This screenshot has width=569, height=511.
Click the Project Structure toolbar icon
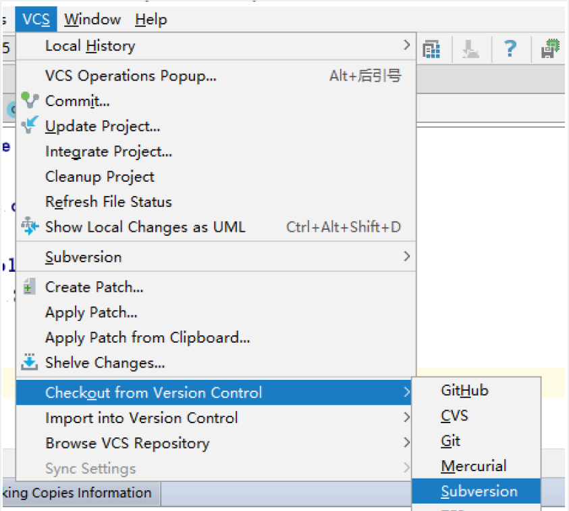tap(431, 49)
